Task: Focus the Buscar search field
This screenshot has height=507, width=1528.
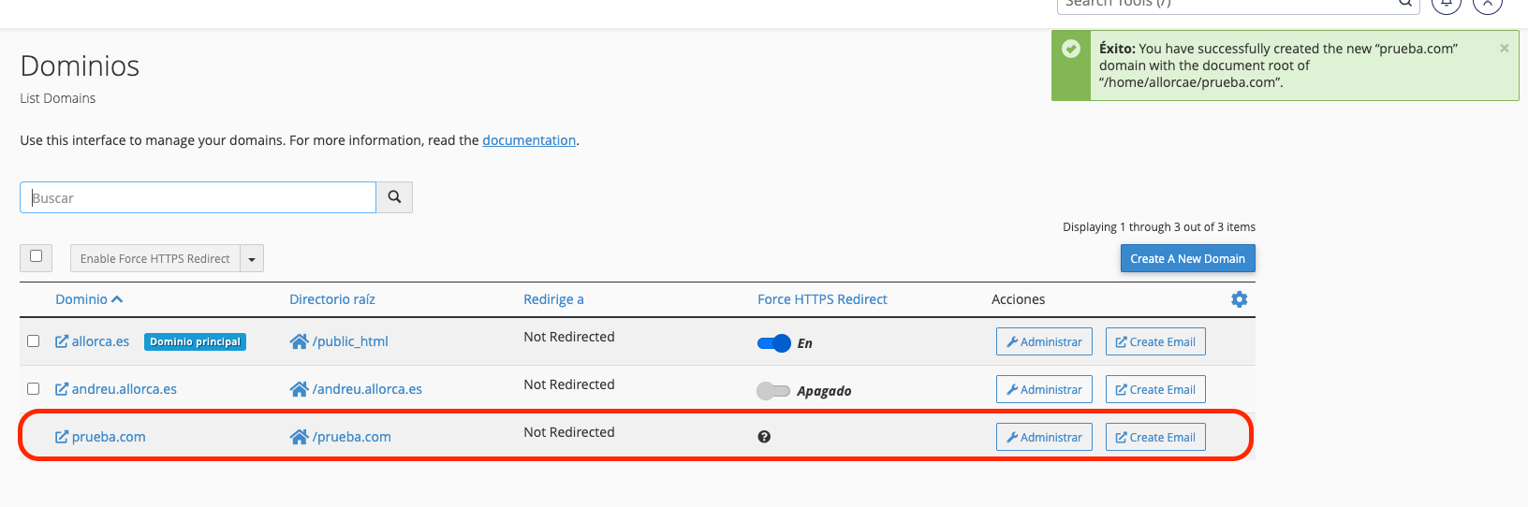Action: pos(198,197)
